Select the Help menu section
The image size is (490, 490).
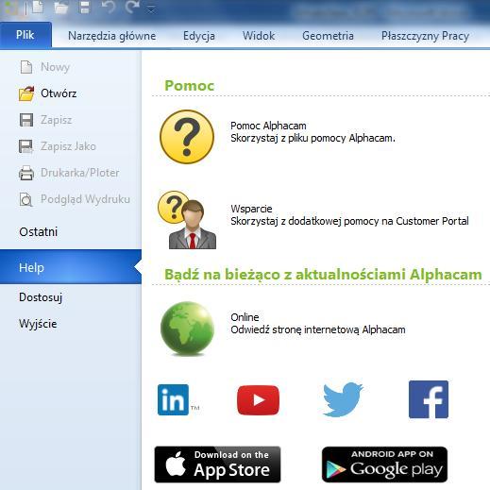click(71, 267)
